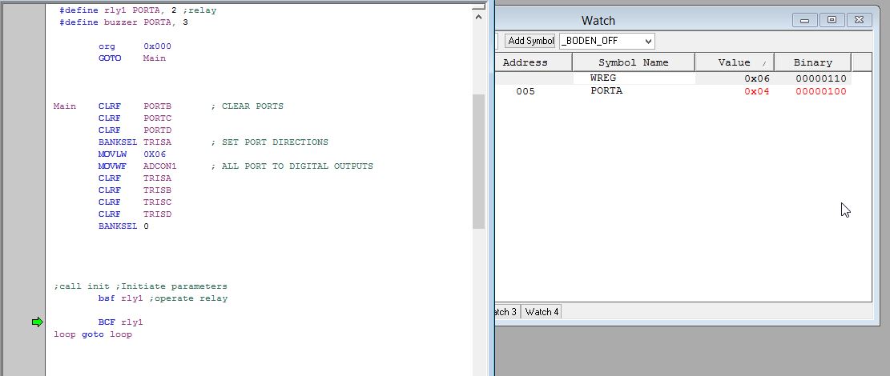890x376 pixels.
Task: Click the PORTA value 0x04
Action: click(x=756, y=91)
